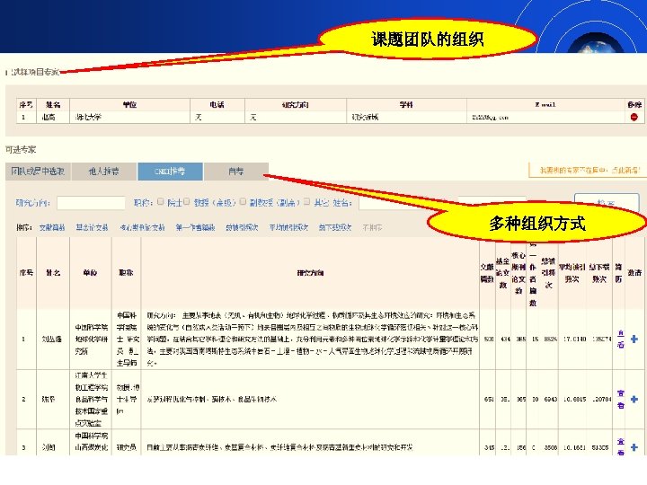
Task: Click the 邀请 column header
Action: [634, 273]
